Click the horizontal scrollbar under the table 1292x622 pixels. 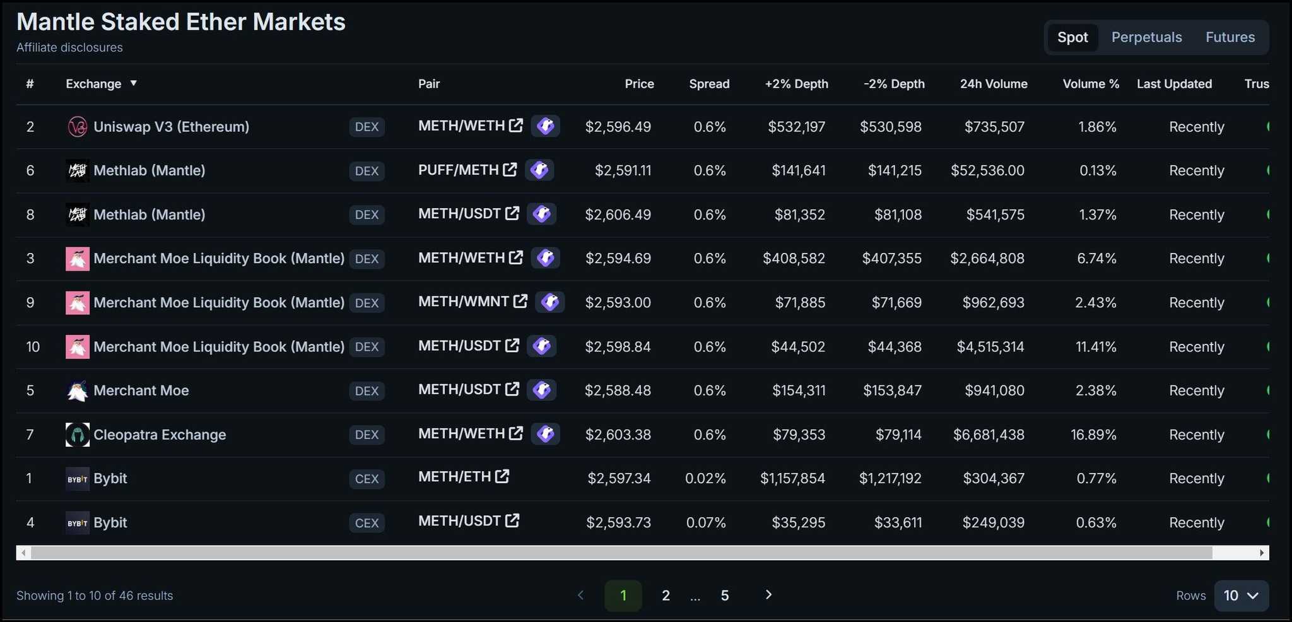pos(621,553)
